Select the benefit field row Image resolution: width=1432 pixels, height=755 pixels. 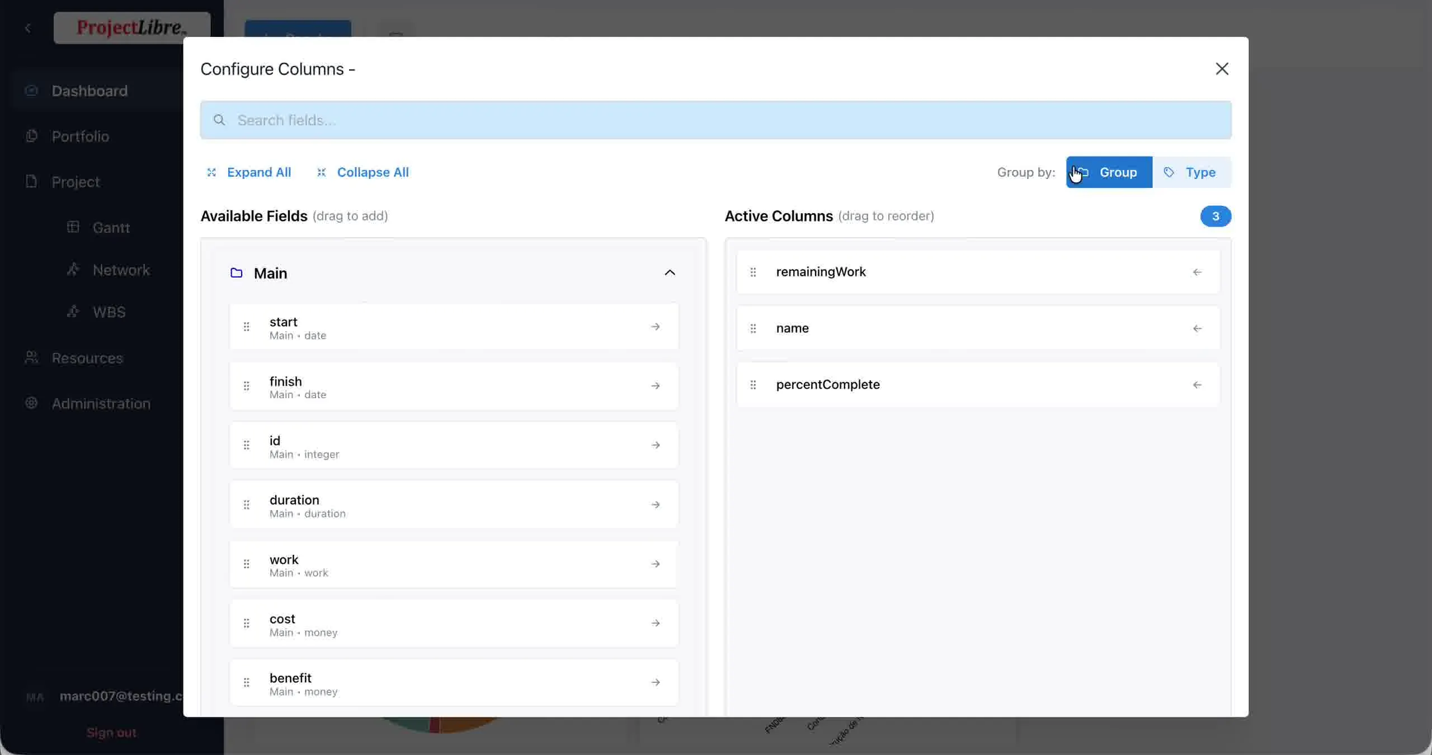454,683
